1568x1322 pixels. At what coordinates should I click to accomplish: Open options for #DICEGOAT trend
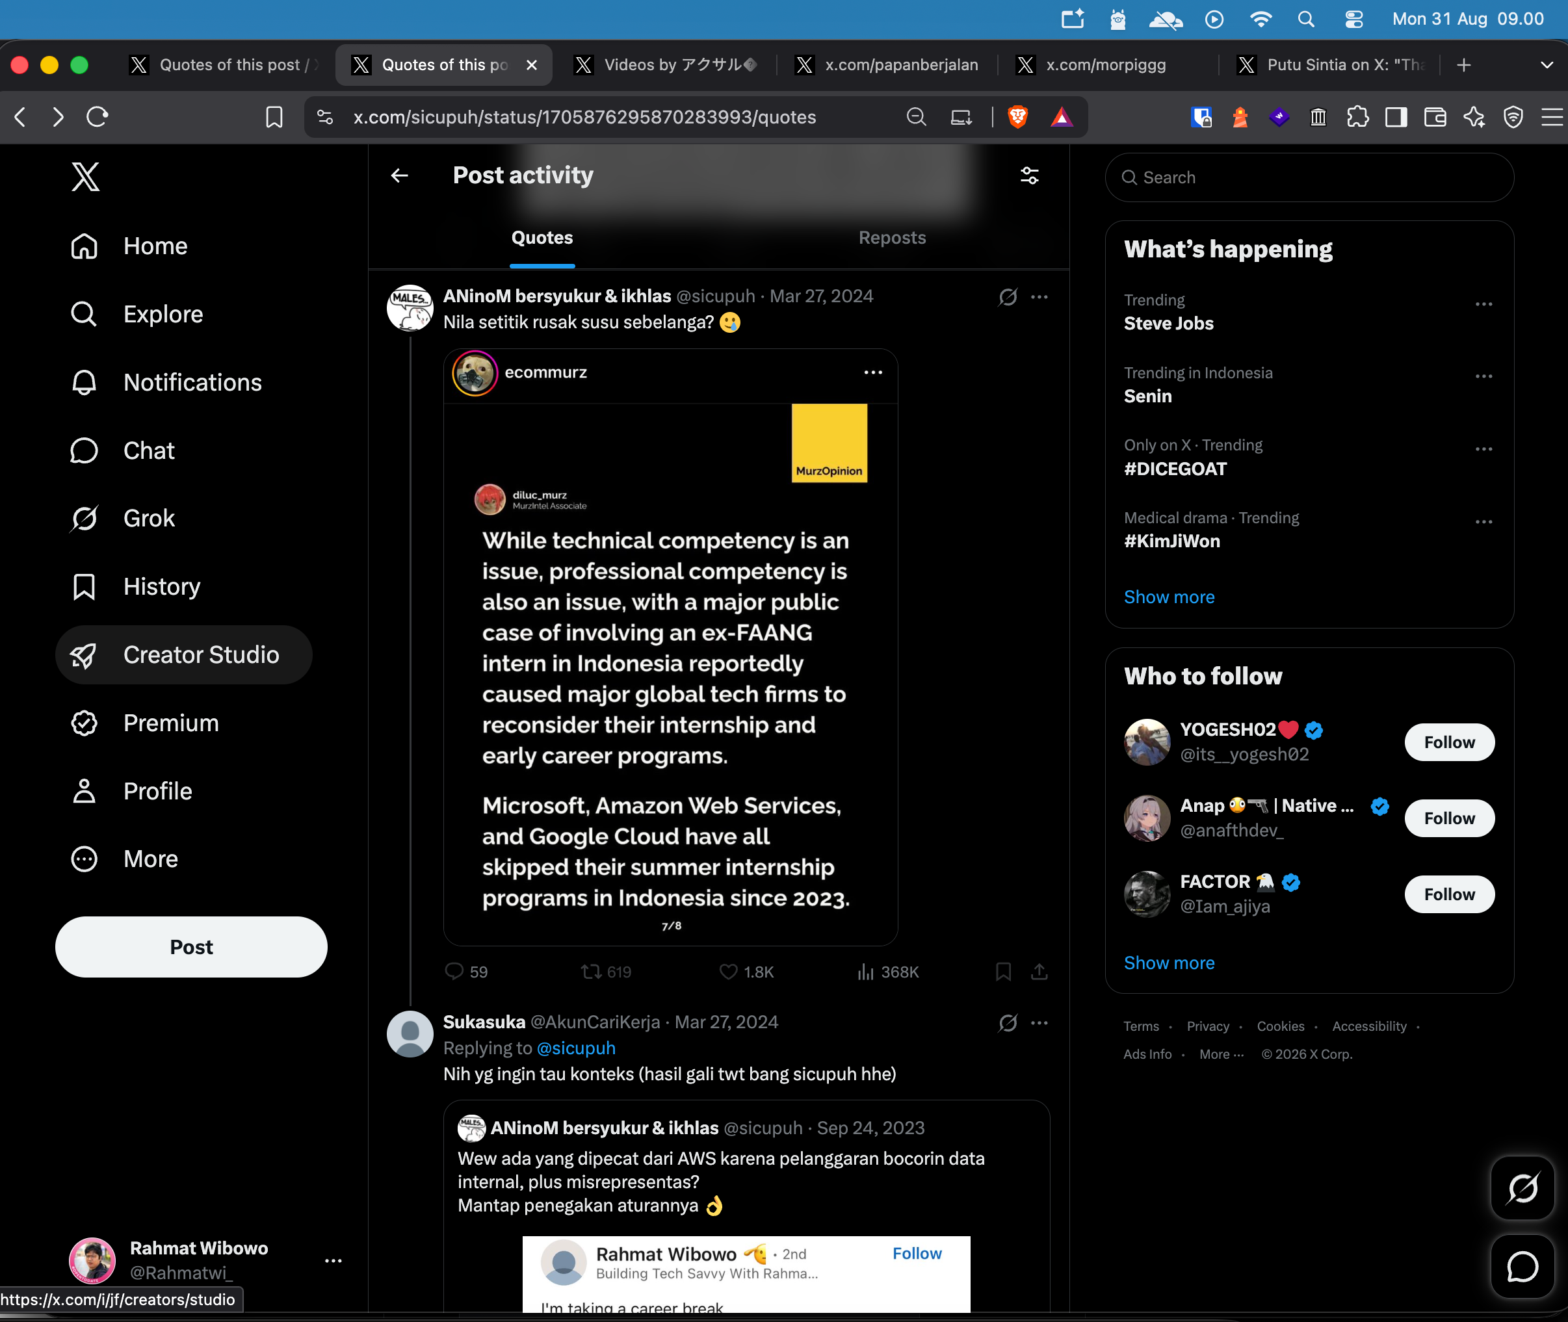[1483, 449]
